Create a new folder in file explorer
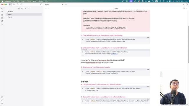Screen dimensions: 189x106 pyautogui.click(x=22, y=9)
